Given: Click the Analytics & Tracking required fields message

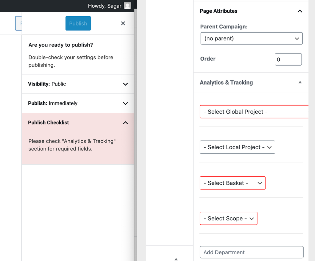Looking at the screenshot, I should [x=72, y=145].
